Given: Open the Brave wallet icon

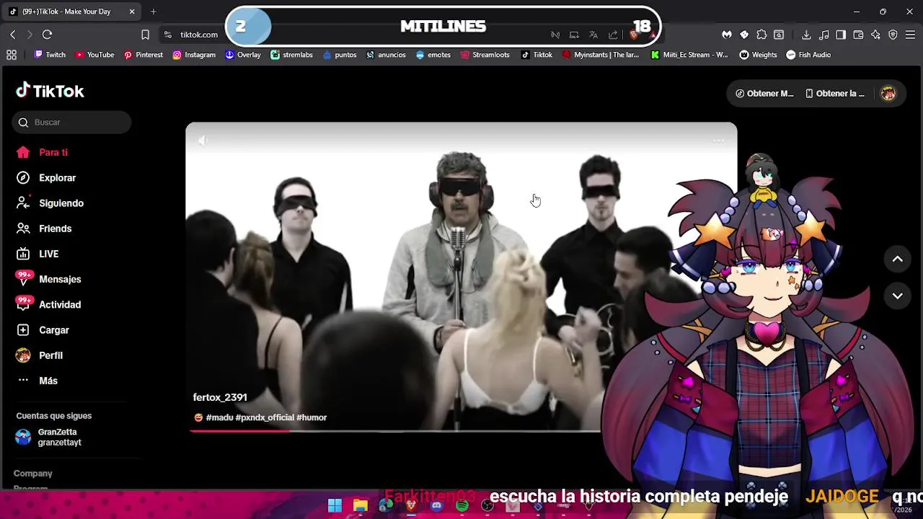Looking at the screenshot, I should 858,35.
